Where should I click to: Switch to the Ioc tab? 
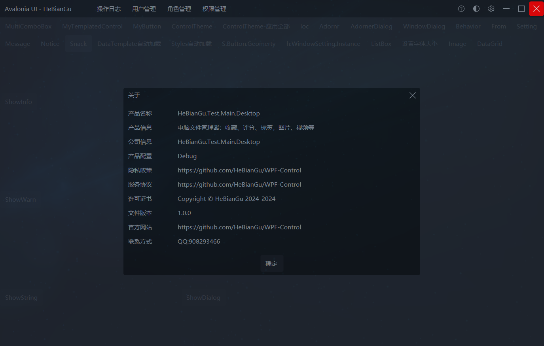click(305, 26)
